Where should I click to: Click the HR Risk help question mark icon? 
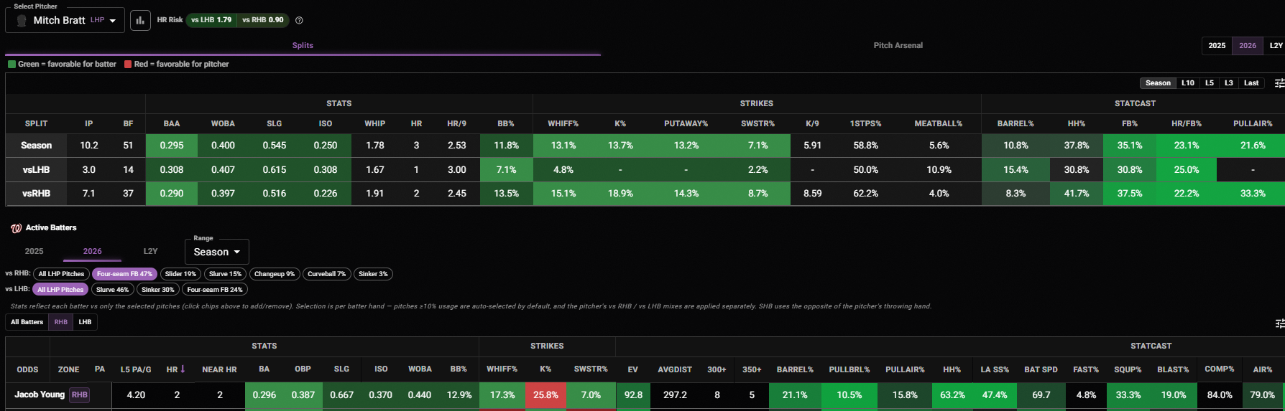(x=299, y=20)
